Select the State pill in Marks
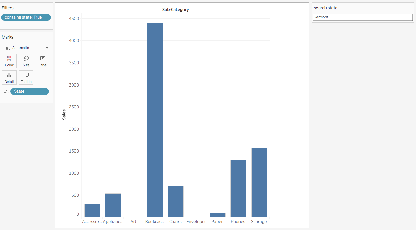 (x=30, y=91)
